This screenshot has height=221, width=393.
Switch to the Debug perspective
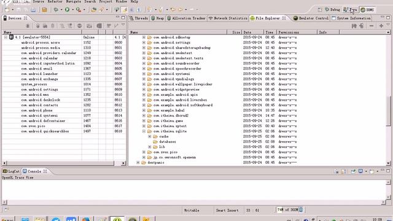coord(333,10)
